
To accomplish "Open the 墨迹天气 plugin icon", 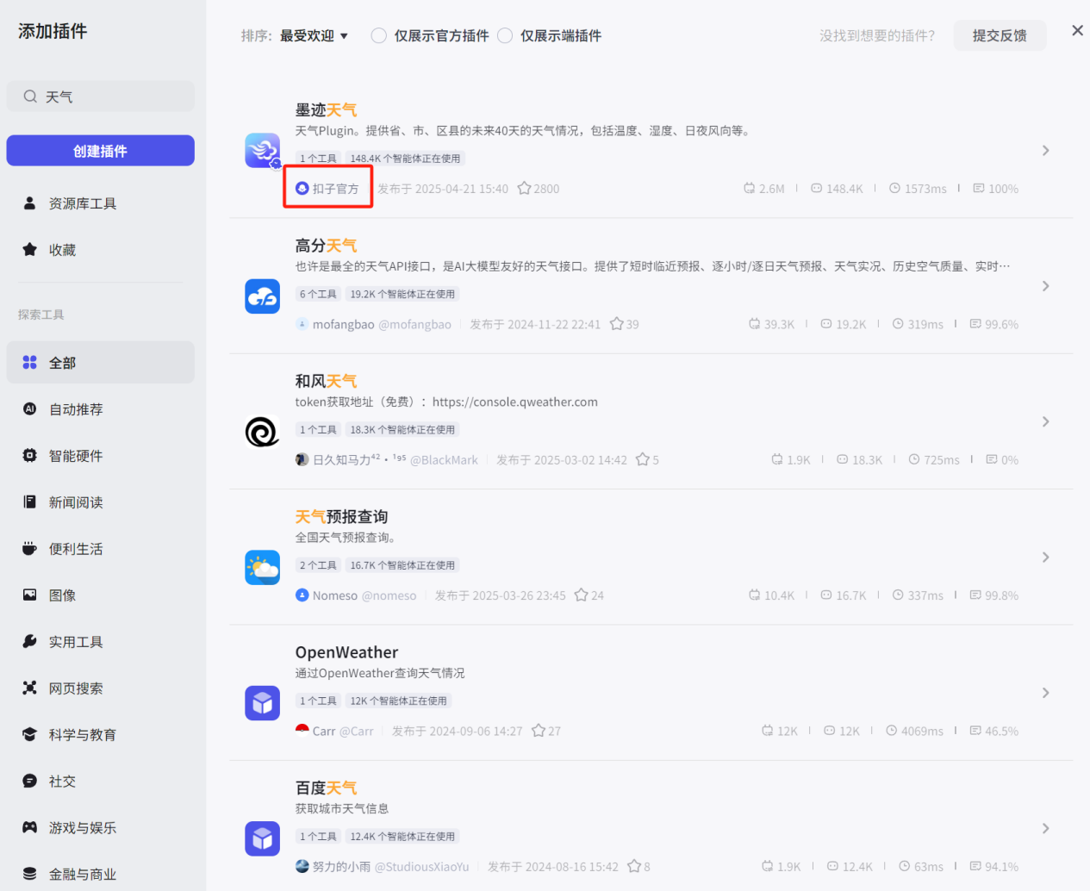I will [262, 149].
